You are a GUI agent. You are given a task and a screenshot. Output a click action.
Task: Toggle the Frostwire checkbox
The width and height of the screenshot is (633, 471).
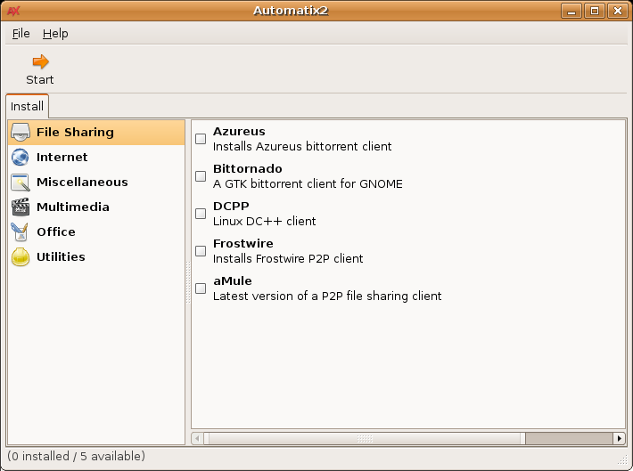coord(201,251)
